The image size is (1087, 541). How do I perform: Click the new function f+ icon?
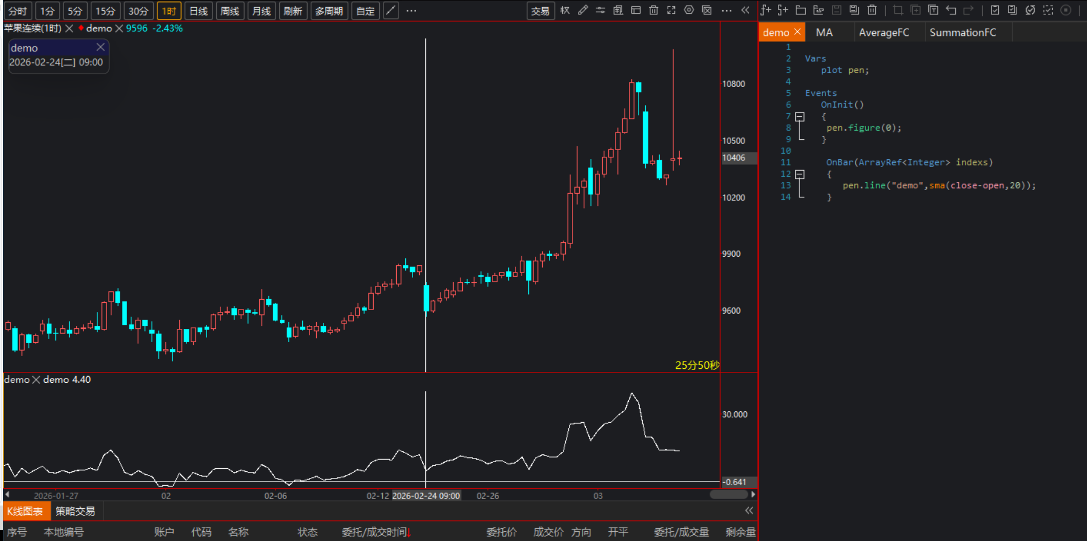[766, 10]
